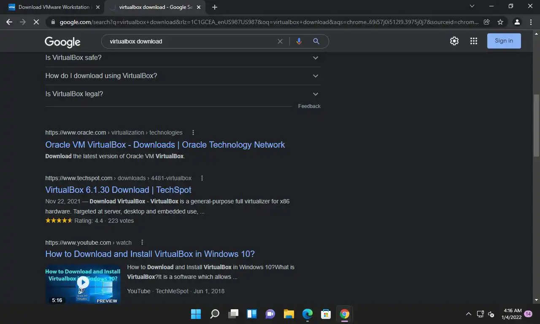Open the Widgets taskbar icon
The width and height of the screenshot is (540, 324).
252,314
